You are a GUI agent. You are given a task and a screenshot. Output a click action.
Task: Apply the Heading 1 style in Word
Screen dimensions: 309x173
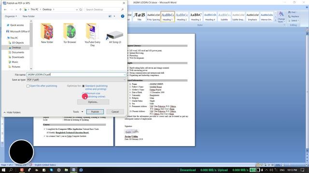168,16
